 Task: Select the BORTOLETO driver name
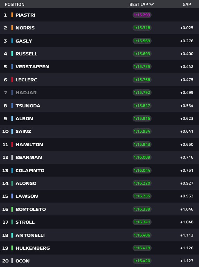coord(31,209)
